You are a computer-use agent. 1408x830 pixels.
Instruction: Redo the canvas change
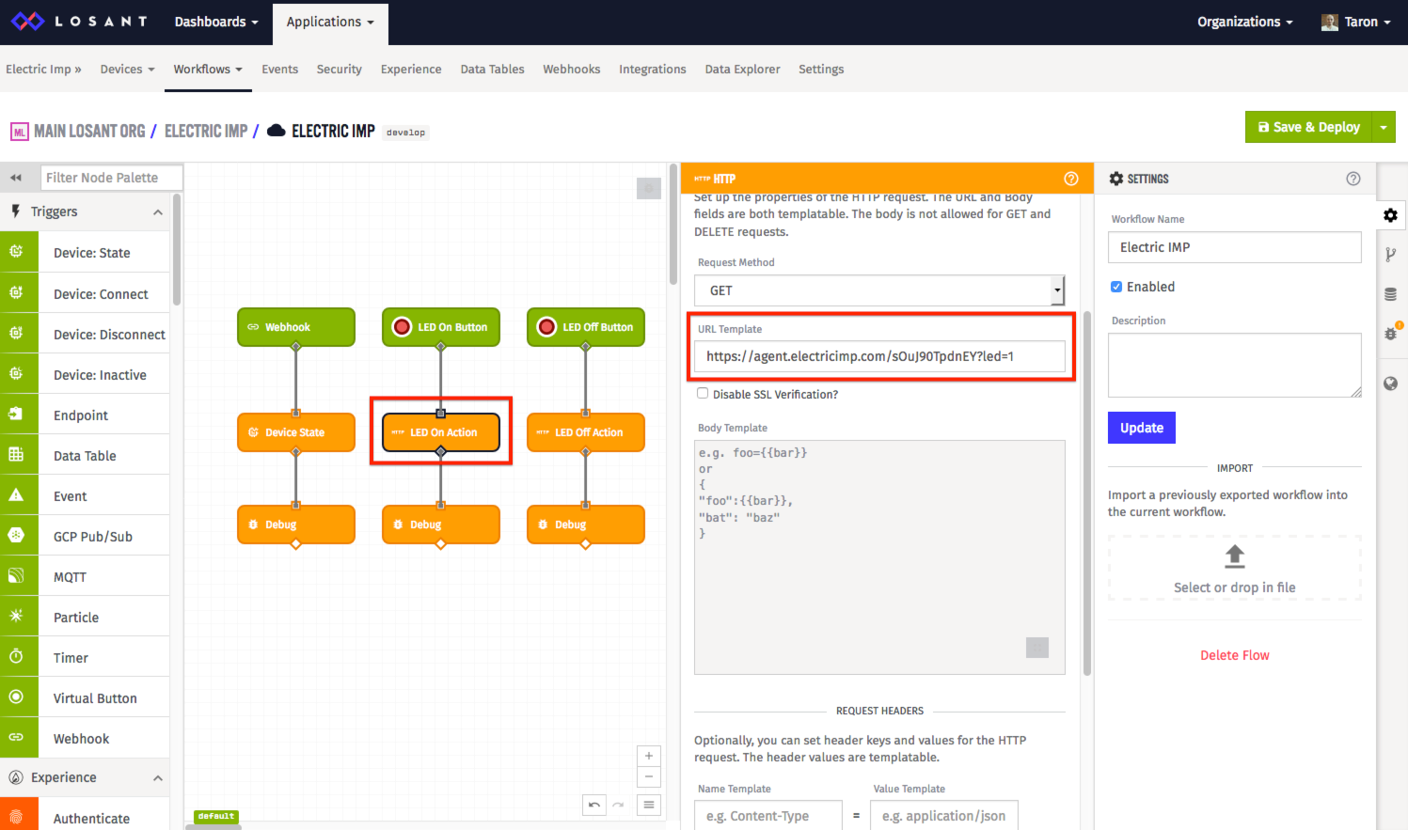[618, 805]
